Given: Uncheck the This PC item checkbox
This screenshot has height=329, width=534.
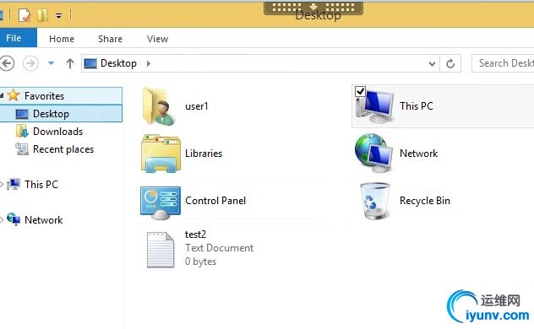Looking at the screenshot, I should 360,91.
